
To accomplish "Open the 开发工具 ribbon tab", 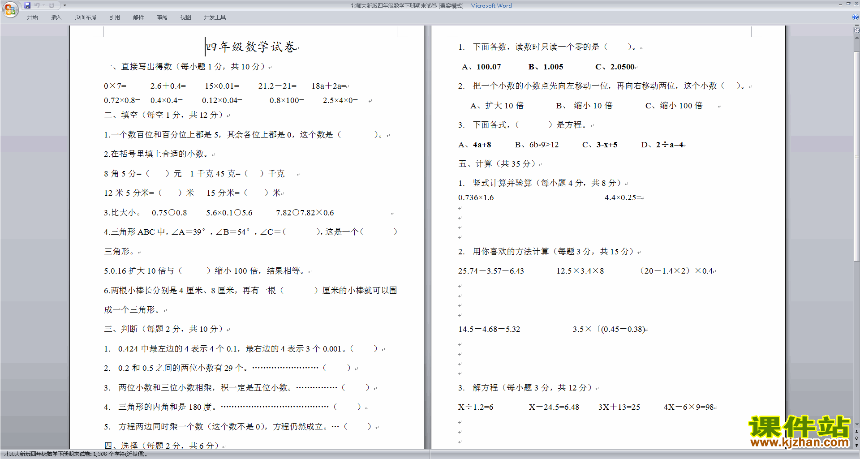I will (x=215, y=17).
